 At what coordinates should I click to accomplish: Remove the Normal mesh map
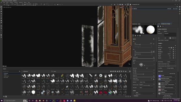(x=175, y=76)
